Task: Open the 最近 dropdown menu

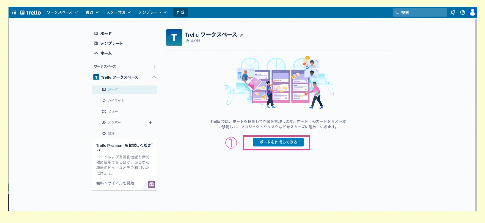Action: coord(92,12)
